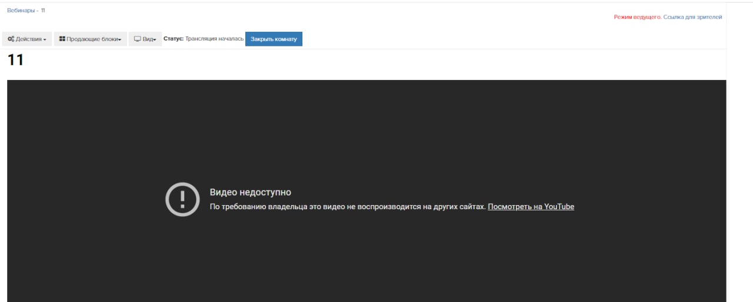
Task: Open the Вид dropdown menu
Action: (x=145, y=39)
